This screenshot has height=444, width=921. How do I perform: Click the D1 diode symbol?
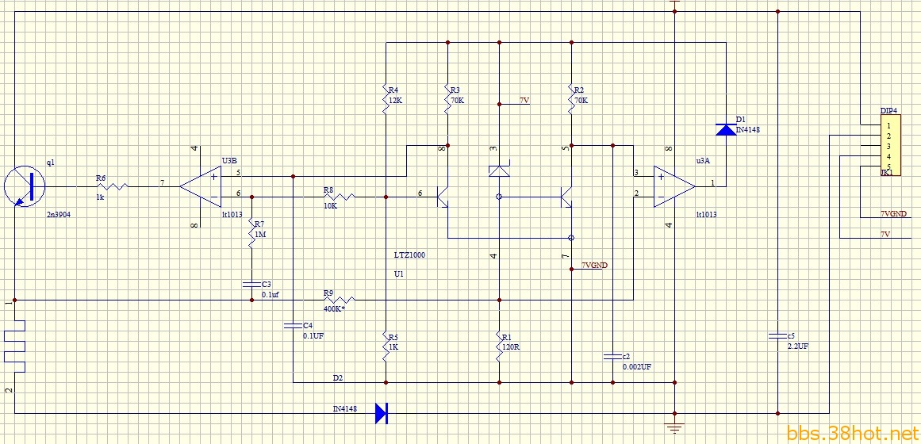click(x=726, y=128)
